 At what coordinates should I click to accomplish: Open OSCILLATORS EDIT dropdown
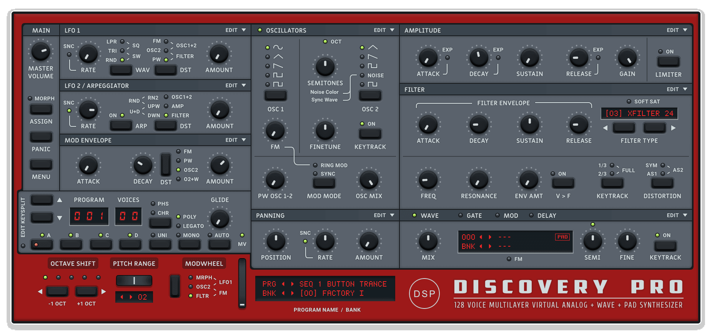[384, 30]
